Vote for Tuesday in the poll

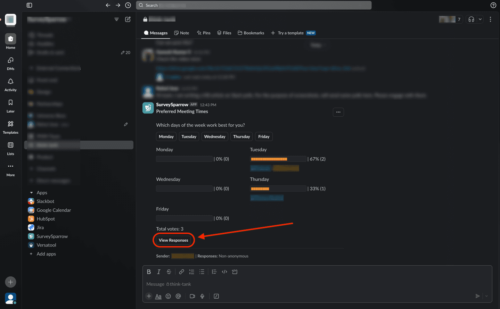tap(189, 137)
